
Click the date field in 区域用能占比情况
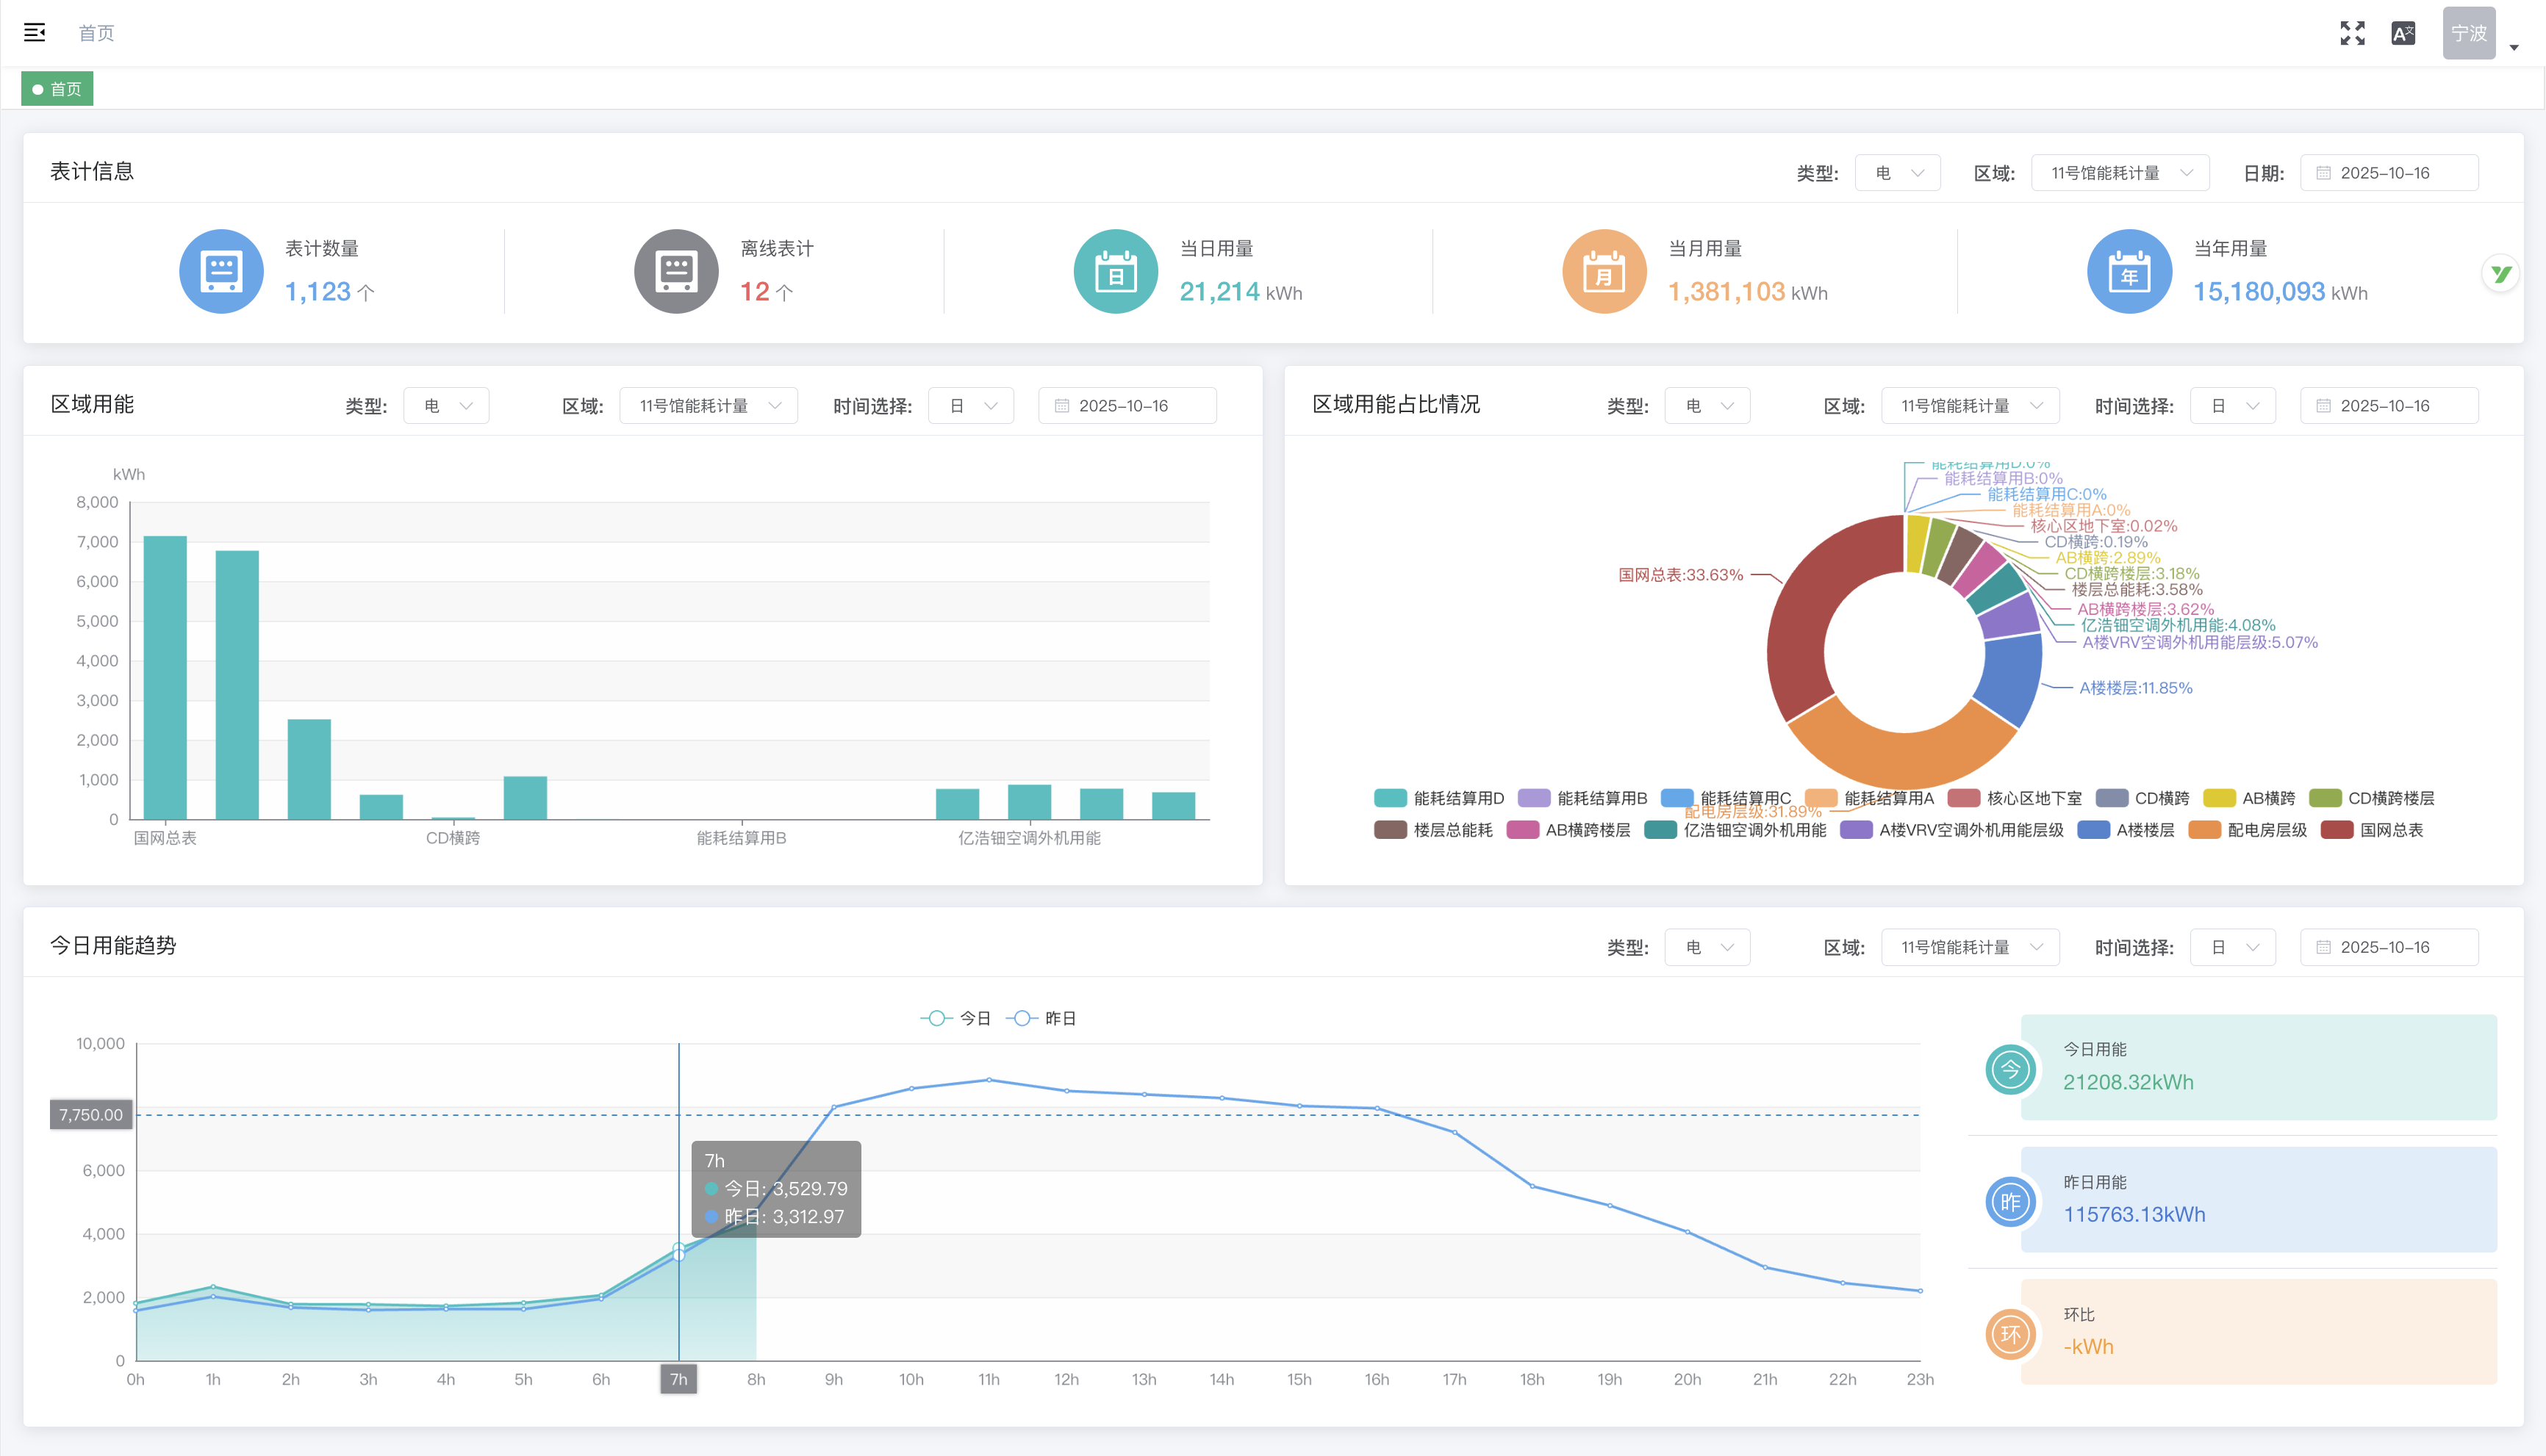2388,406
